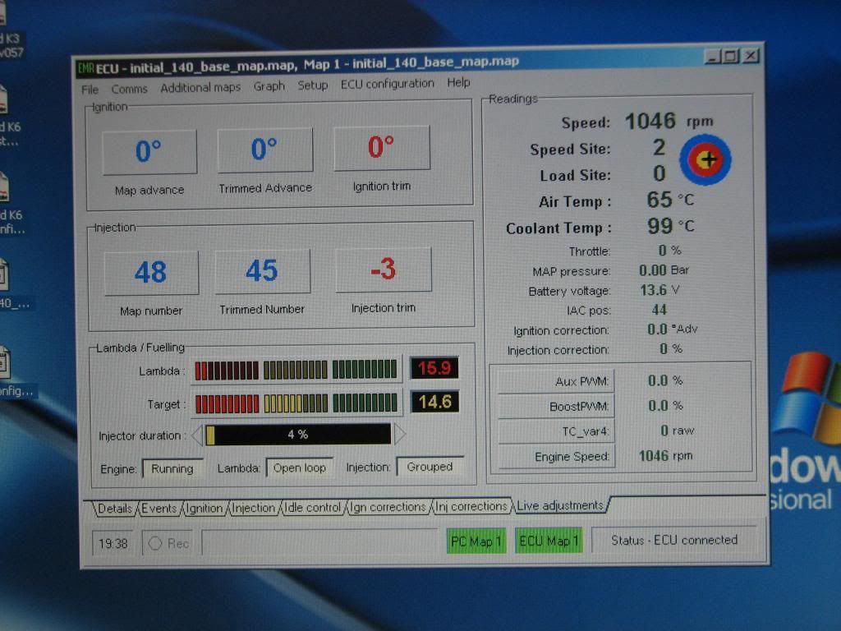The width and height of the screenshot is (841, 631).
Task: Click the Map advance value box
Action: coord(149,152)
